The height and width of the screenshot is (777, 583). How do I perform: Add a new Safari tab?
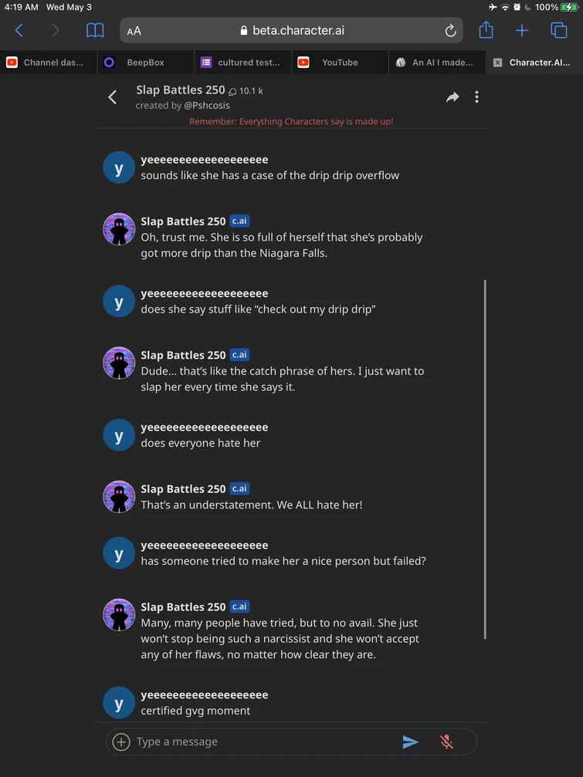pyautogui.click(x=522, y=31)
